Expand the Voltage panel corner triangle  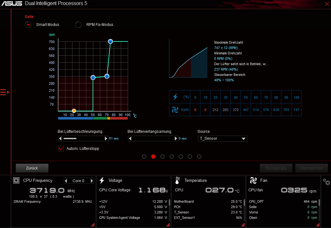[x=168, y=225]
